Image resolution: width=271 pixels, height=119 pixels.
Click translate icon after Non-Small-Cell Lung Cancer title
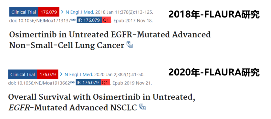click(130, 44)
